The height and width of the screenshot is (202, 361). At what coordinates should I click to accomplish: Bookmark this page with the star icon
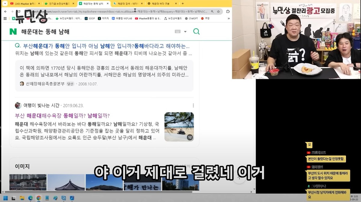point(218,11)
